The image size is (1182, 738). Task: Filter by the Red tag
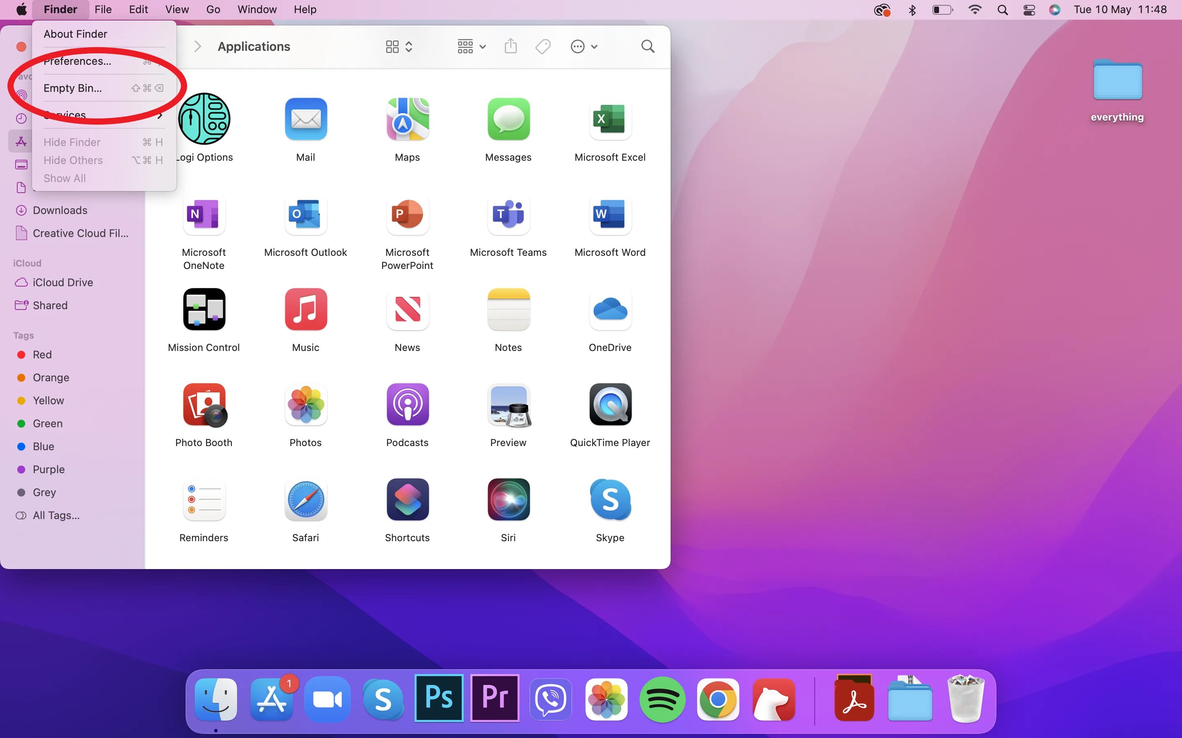click(x=42, y=355)
